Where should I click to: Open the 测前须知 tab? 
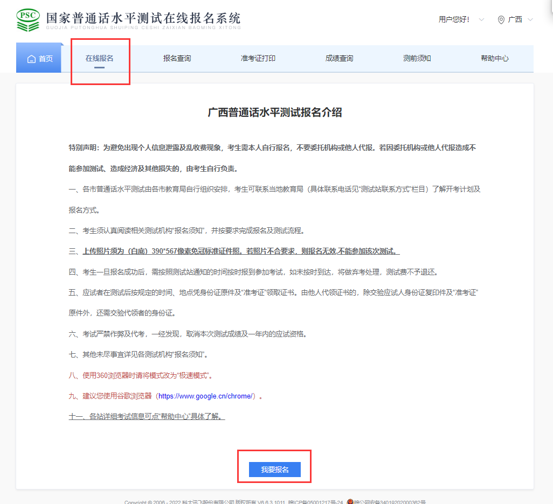[417, 58]
